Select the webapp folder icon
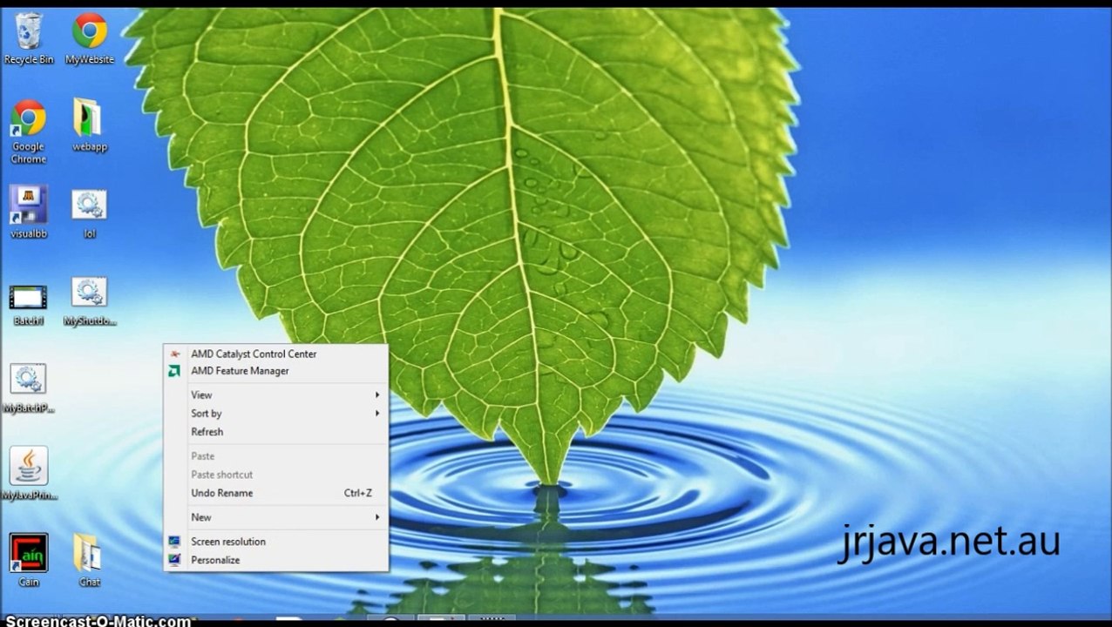This screenshot has width=1112, height=627. 89,125
